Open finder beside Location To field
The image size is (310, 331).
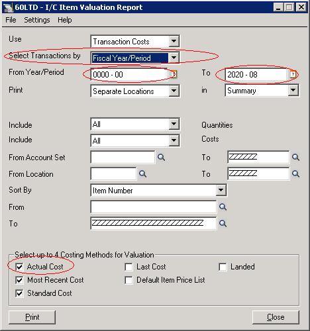tap(295, 174)
